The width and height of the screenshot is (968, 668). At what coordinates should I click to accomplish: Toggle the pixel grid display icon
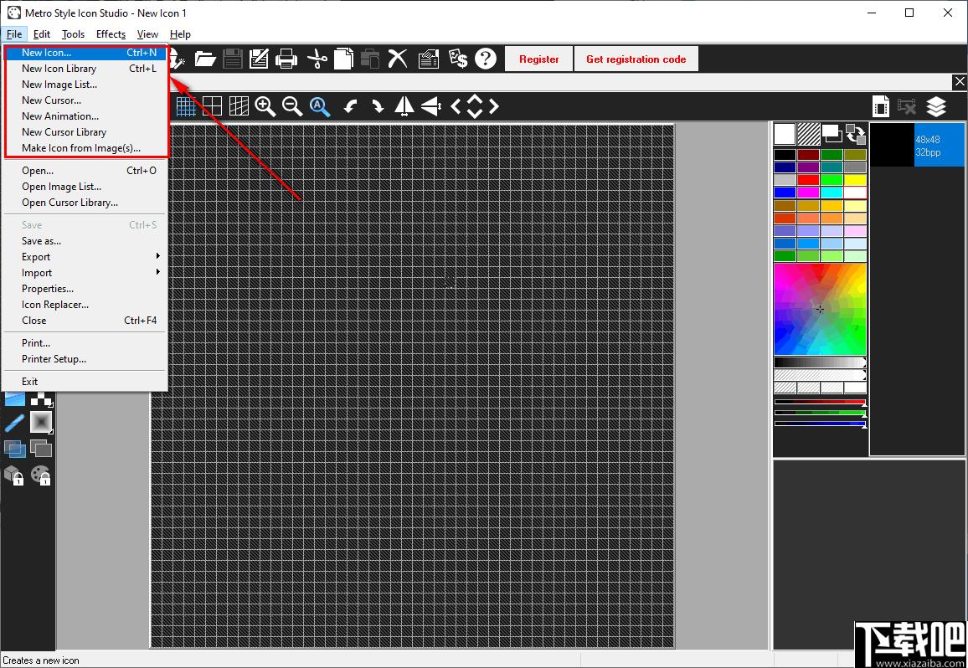pyautogui.click(x=186, y=106)
